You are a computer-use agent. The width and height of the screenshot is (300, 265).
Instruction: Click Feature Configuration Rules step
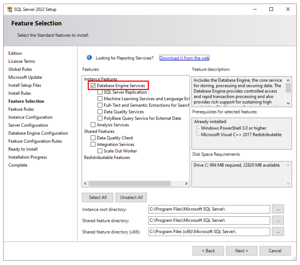(35, 141)
